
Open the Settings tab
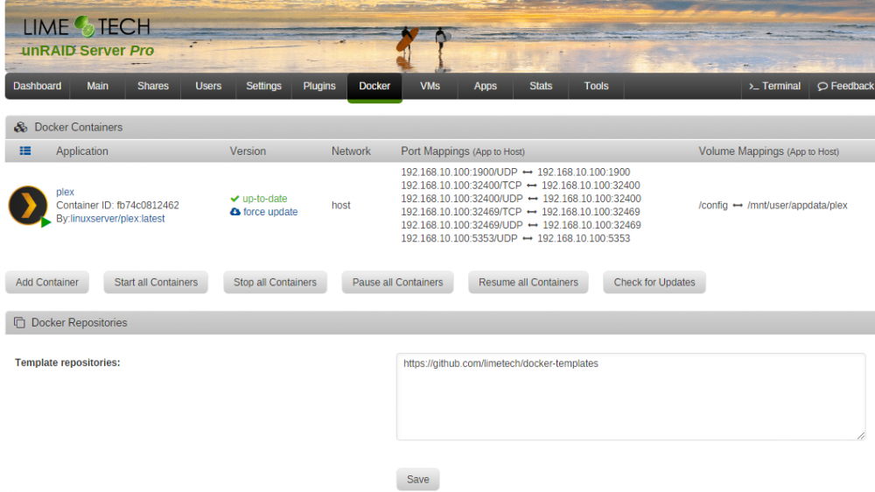pos(263,86)
